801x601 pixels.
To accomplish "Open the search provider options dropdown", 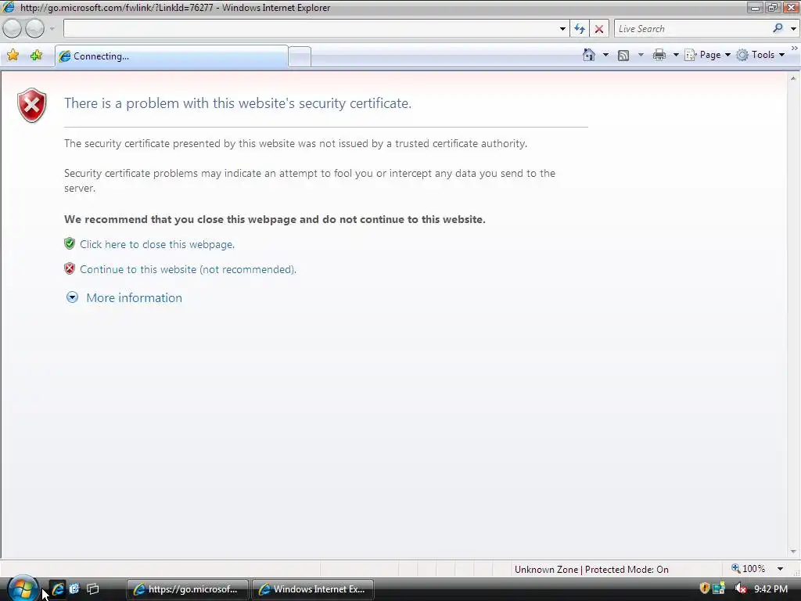I will (x=793, y=29).
